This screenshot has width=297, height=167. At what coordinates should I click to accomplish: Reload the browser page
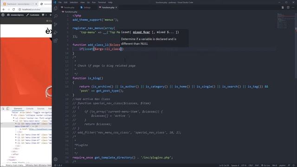pos(13,9)
